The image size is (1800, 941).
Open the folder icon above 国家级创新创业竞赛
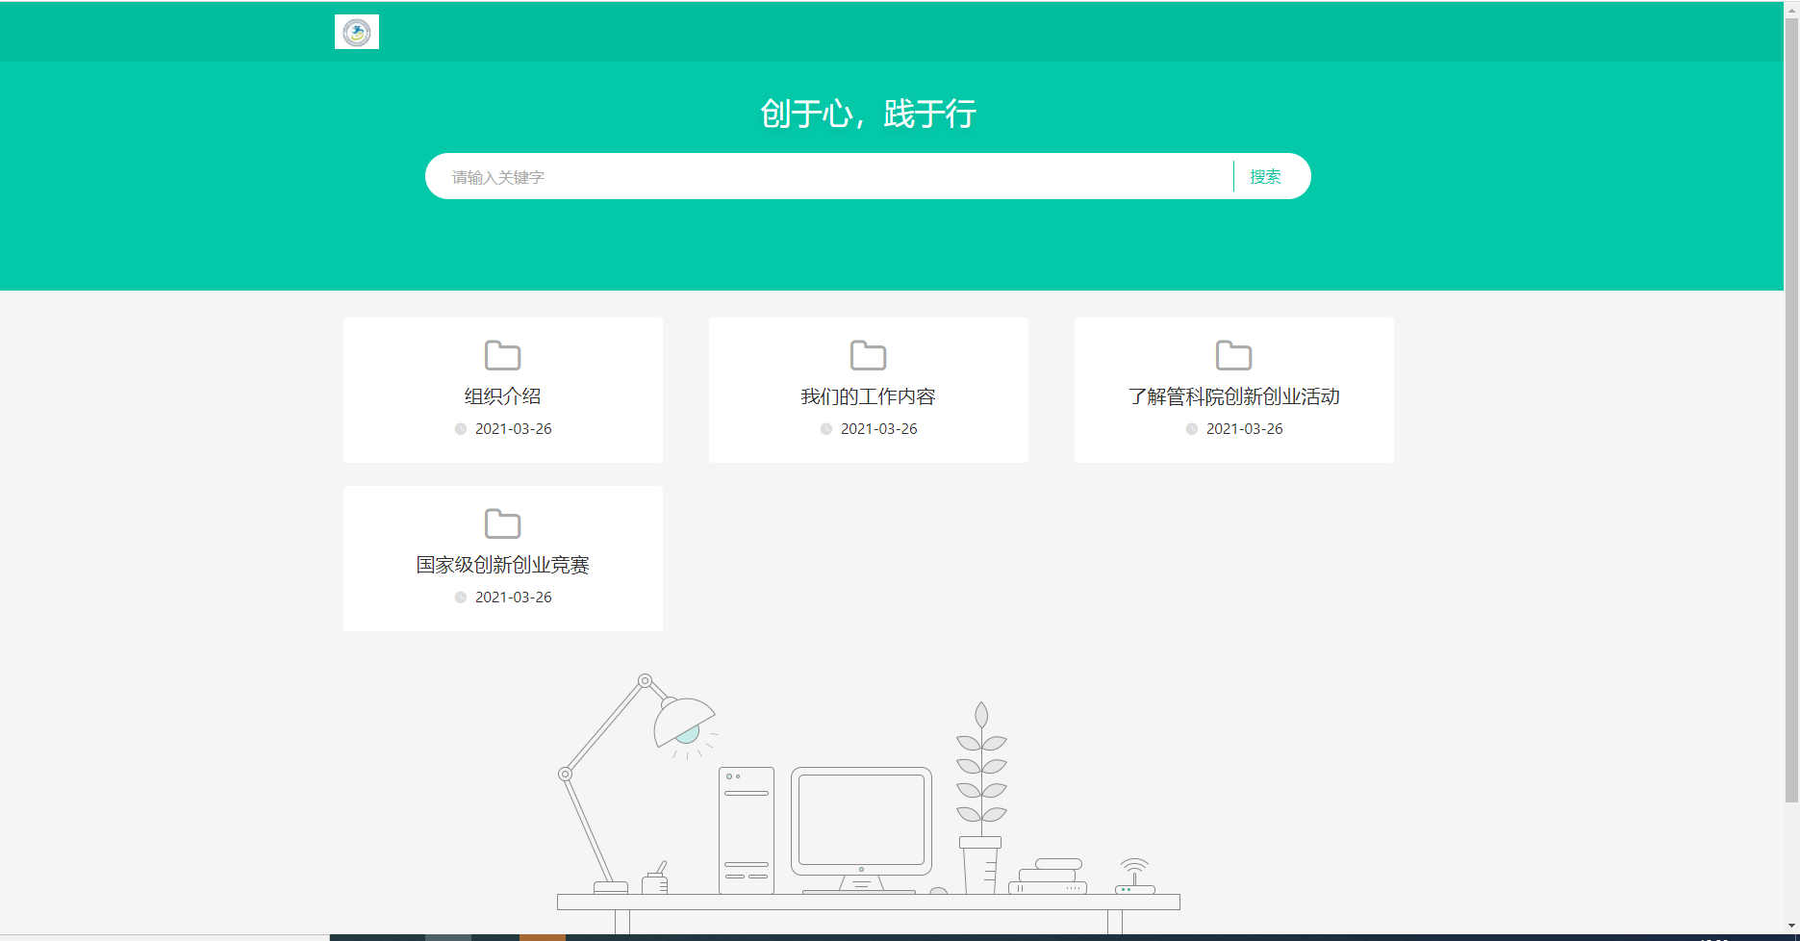point(503,523)
